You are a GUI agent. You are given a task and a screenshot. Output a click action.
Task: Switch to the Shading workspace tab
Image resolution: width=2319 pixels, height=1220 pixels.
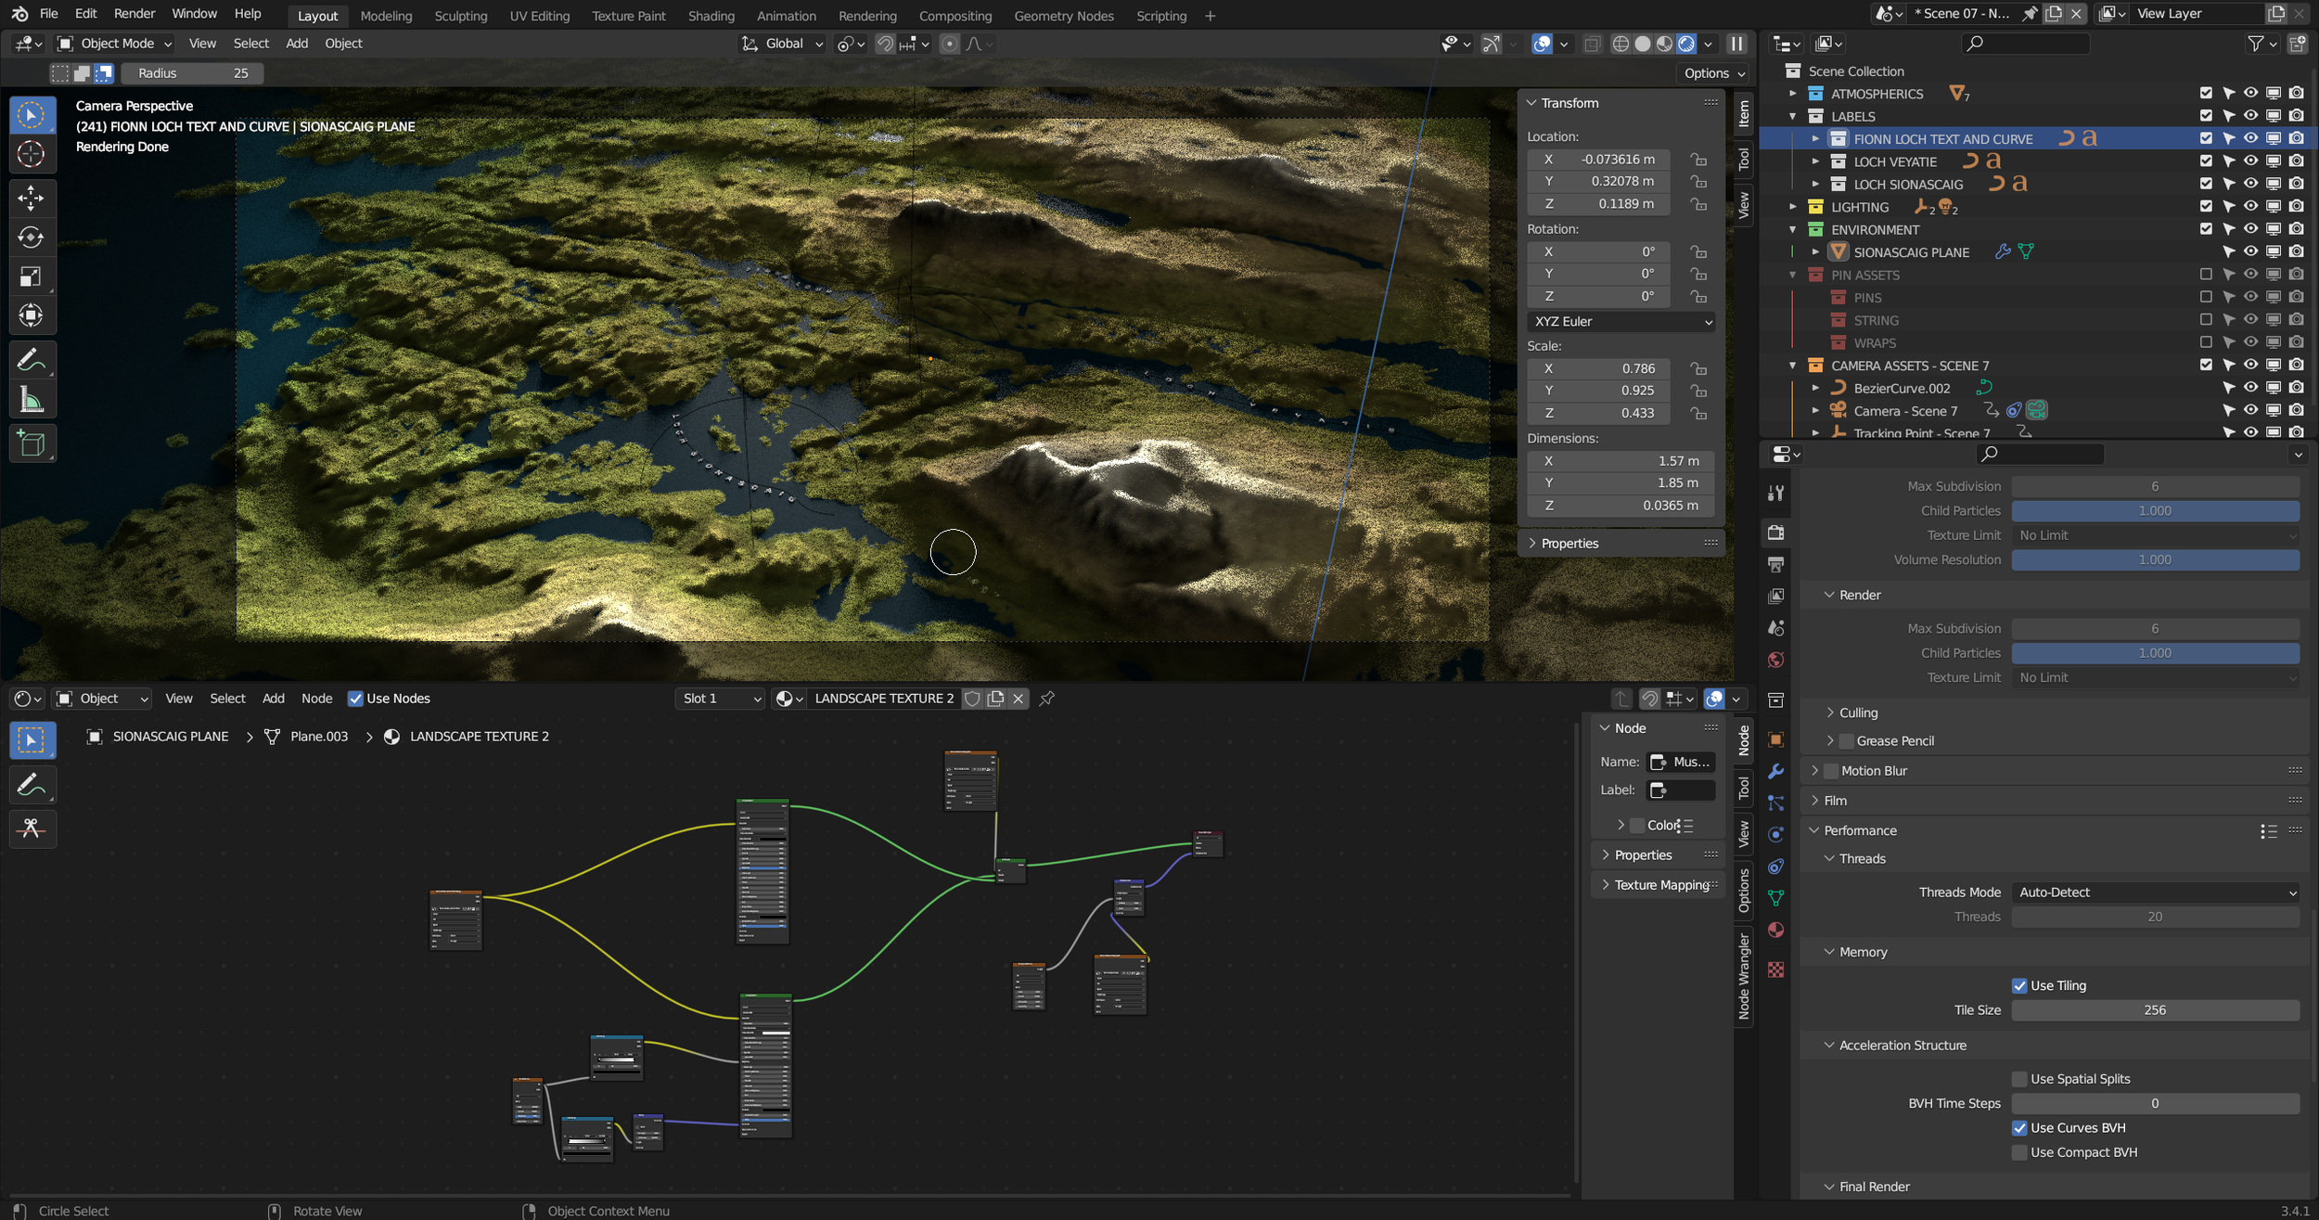[x=711, y=16]
